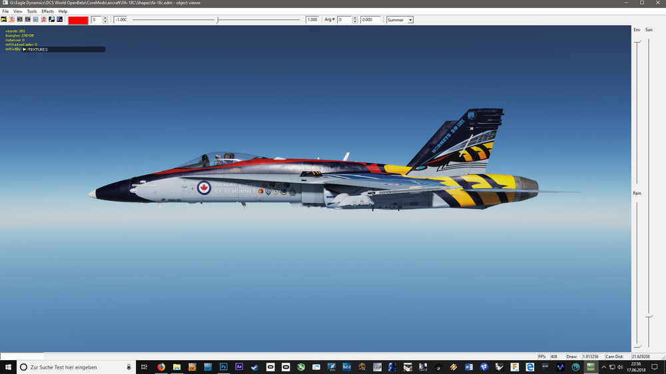666x374 pixels.
Task: Open Firefox from the taskbar
Action: 161,367
